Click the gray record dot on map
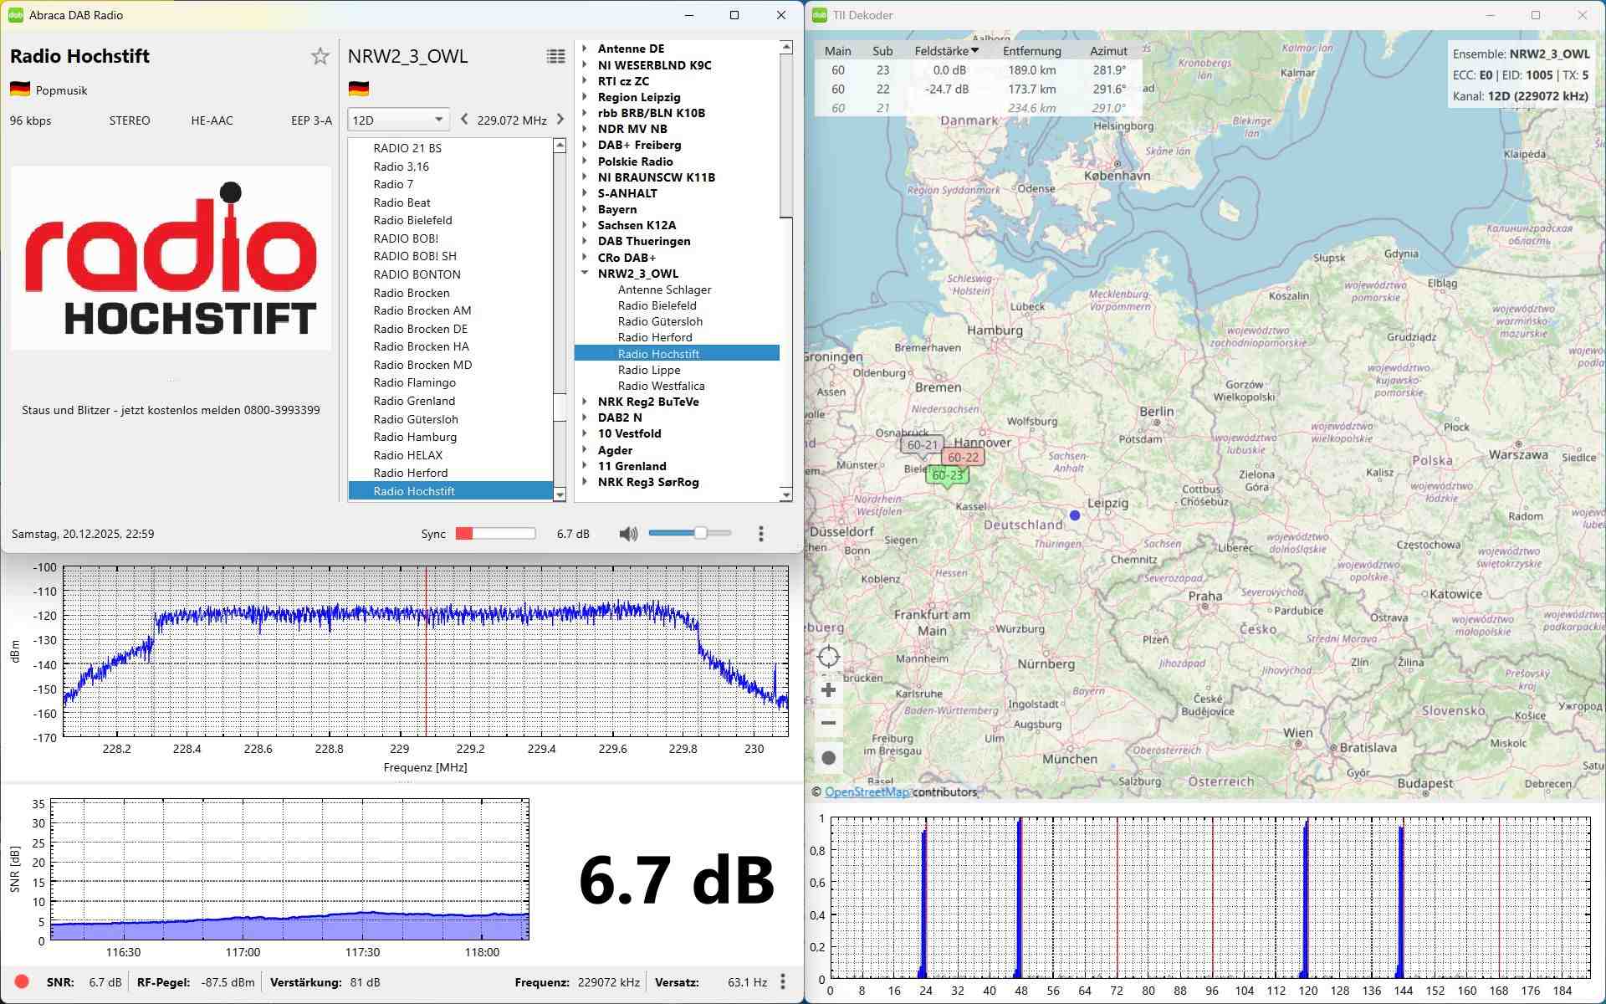This screenshot has height=1004, width=1606. tap(828, 758)
